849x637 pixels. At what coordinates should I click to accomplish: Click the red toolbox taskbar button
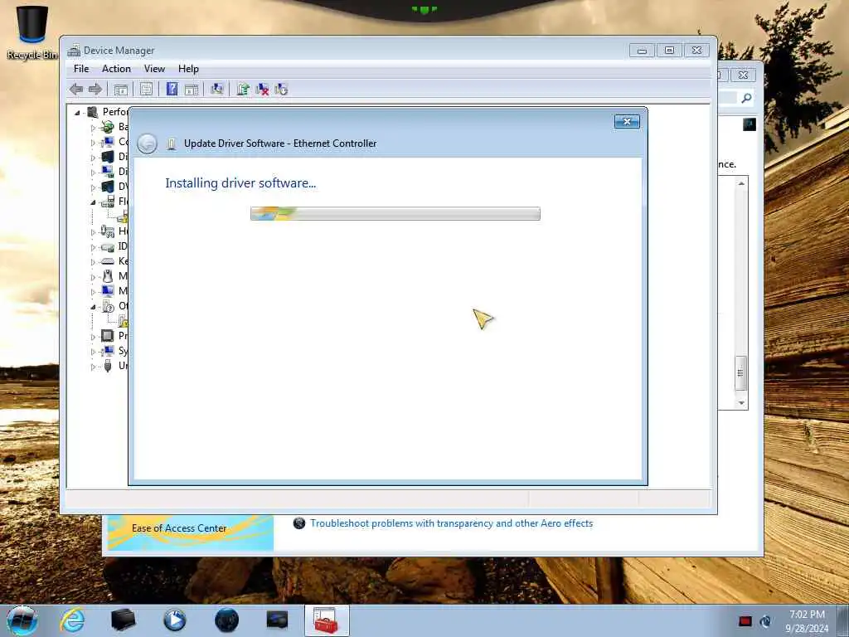pyautogui.click(x=327, y=620)
